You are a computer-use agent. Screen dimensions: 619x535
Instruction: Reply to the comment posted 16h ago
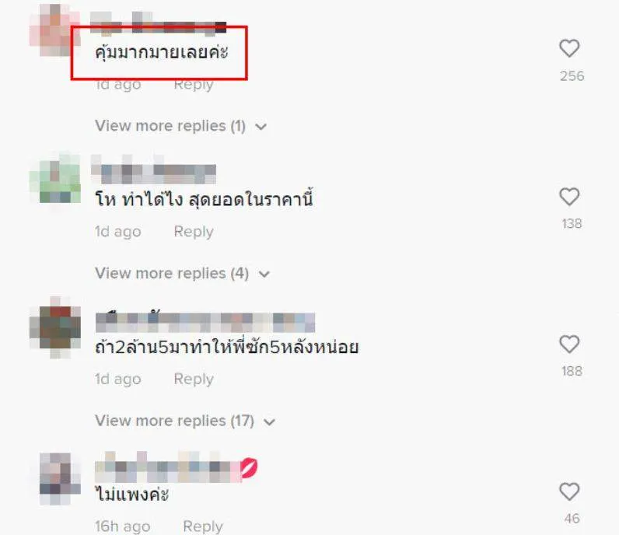click(203, 526)
